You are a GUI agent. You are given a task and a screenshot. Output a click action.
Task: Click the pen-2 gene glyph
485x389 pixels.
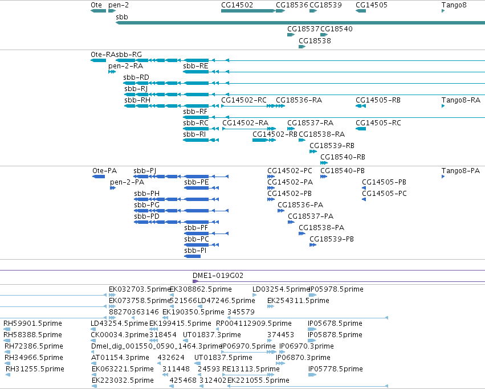click(112, 11)
